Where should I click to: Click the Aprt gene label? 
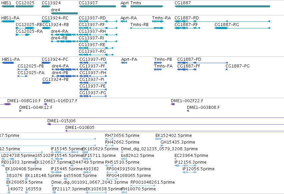point(124,3)
